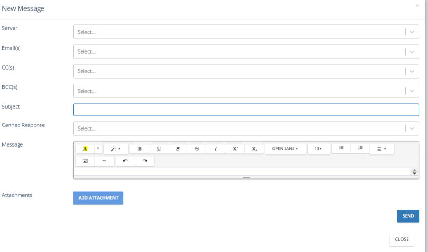Insert a horizontal rule line
Viewport: 428px width, 252px height.
click(x=104, y=161)
